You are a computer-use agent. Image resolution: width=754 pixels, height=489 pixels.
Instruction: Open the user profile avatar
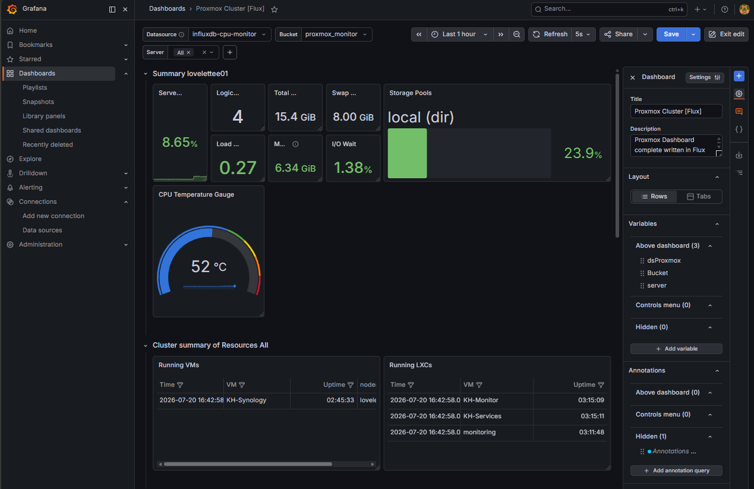click(744, 10)
